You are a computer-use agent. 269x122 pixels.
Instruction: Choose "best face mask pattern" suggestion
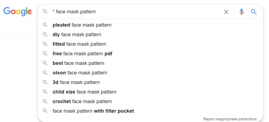[x=78, y=63]
